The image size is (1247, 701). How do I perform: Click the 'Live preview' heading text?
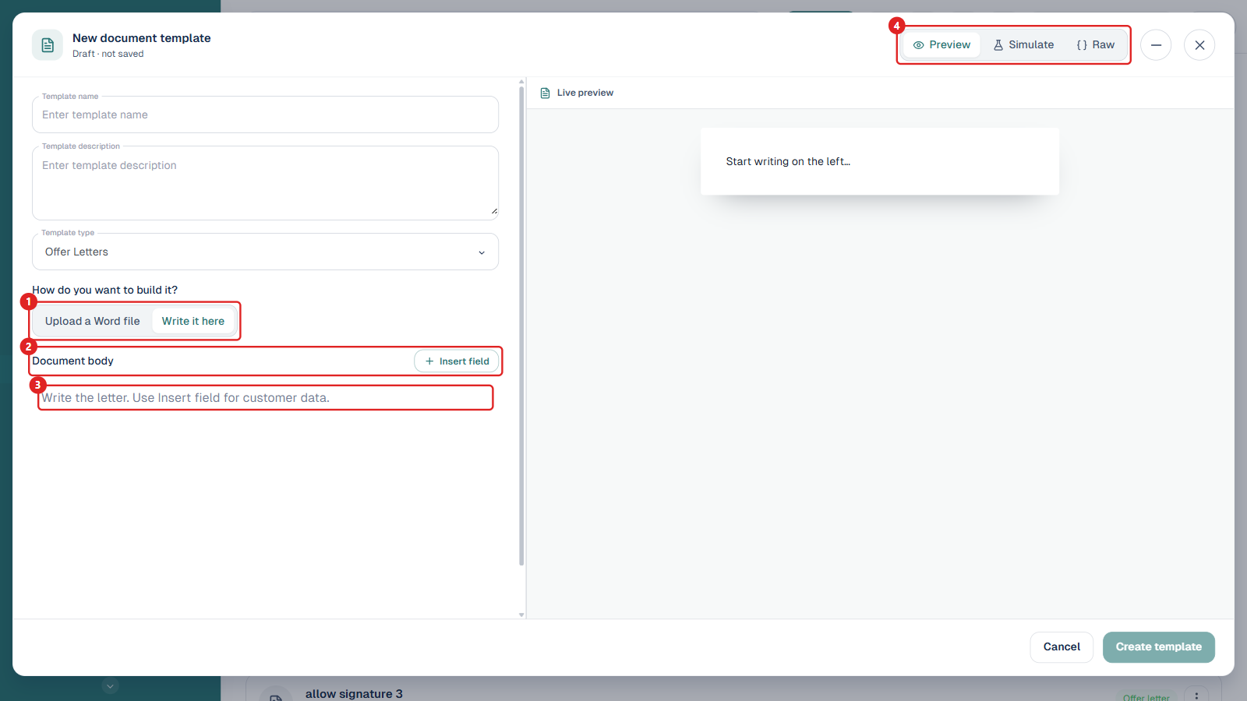(x=585, y=93)
